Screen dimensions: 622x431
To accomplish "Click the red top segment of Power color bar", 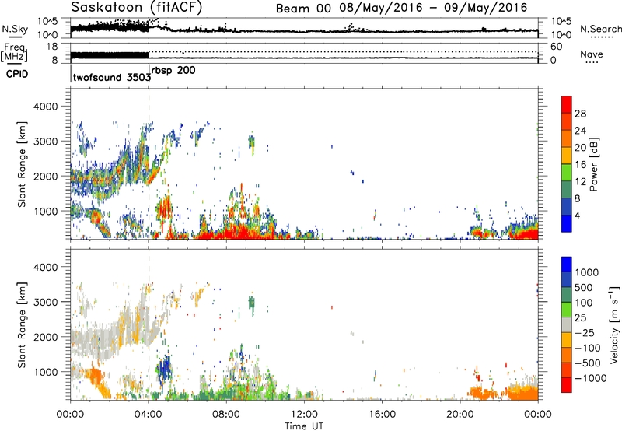I will click(x=567, y=104).
